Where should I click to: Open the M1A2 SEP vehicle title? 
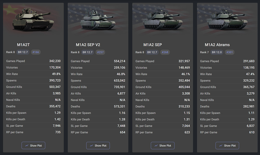[x=153, y=45]
